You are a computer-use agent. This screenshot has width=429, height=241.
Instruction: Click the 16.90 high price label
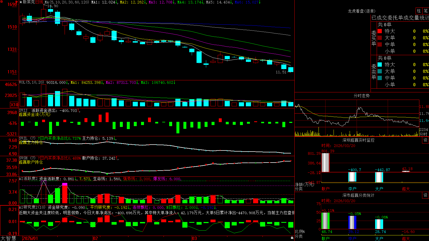[x=53, y=6]
